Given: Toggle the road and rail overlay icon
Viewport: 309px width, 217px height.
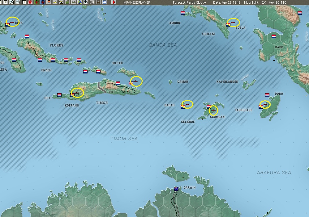Looking at the screenshot, I should [98, 2].
